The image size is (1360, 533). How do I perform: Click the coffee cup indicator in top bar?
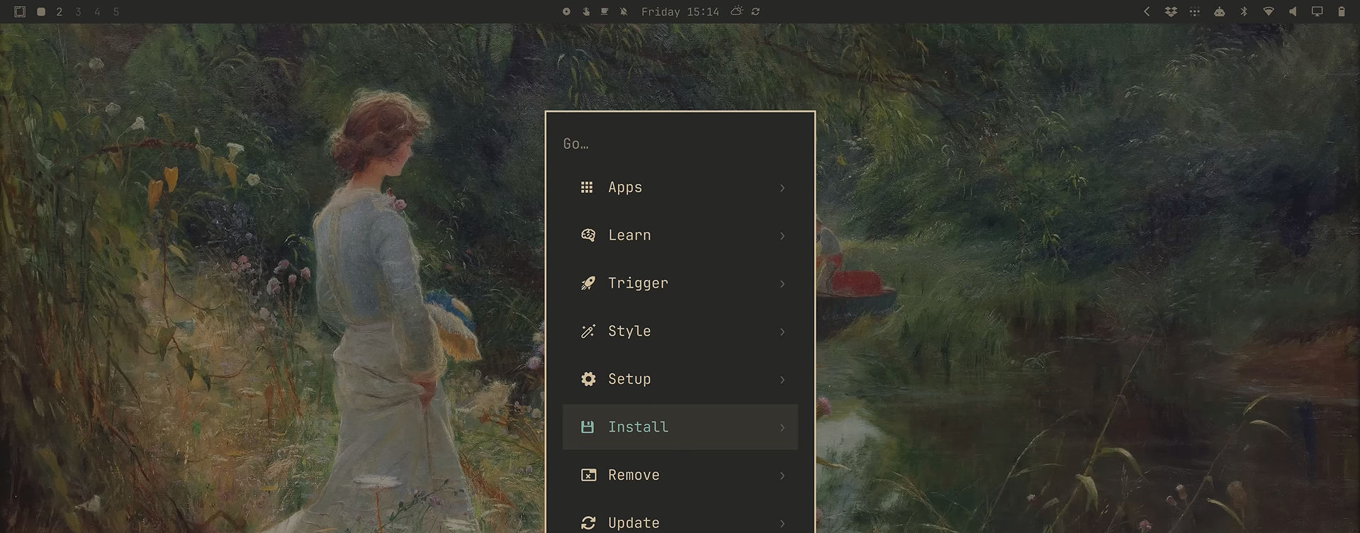click(x=605, y=11)
